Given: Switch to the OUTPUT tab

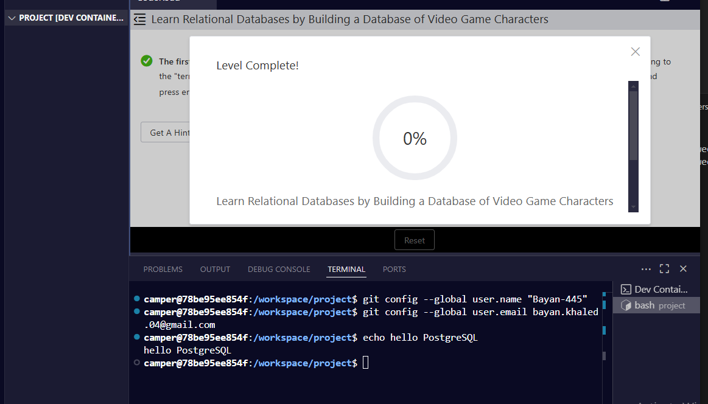Looking at the screenshot, I should [215, 269].
